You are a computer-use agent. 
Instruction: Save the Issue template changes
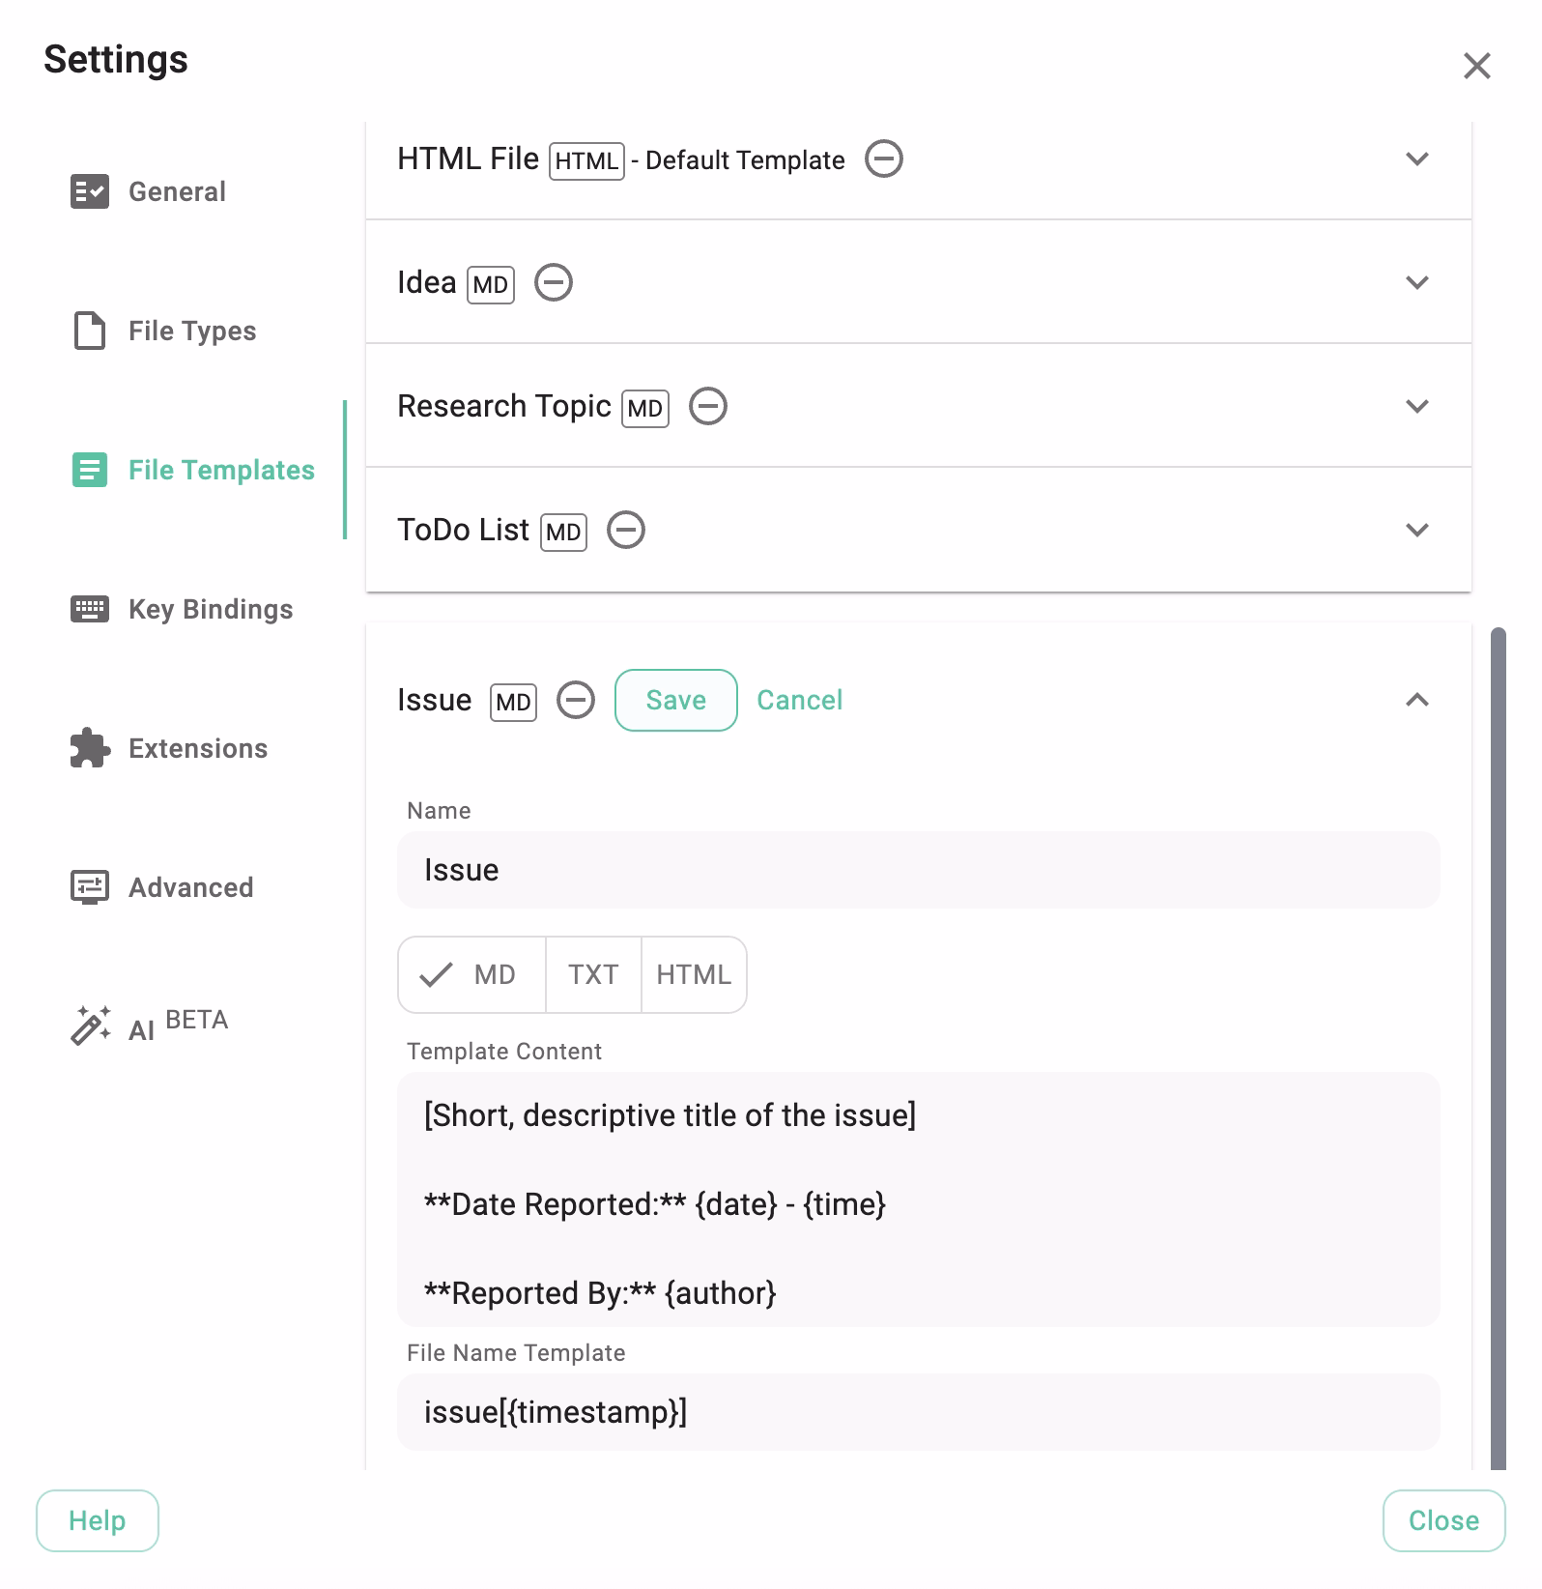click(x=675, y=700)
